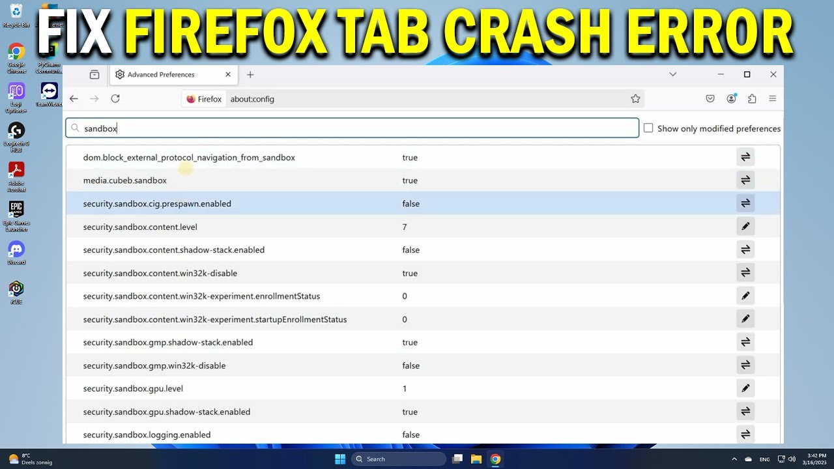Toggle media.cubeb.sandbox value
Screen dimensions: 834x469
click(x=745, y=180)
